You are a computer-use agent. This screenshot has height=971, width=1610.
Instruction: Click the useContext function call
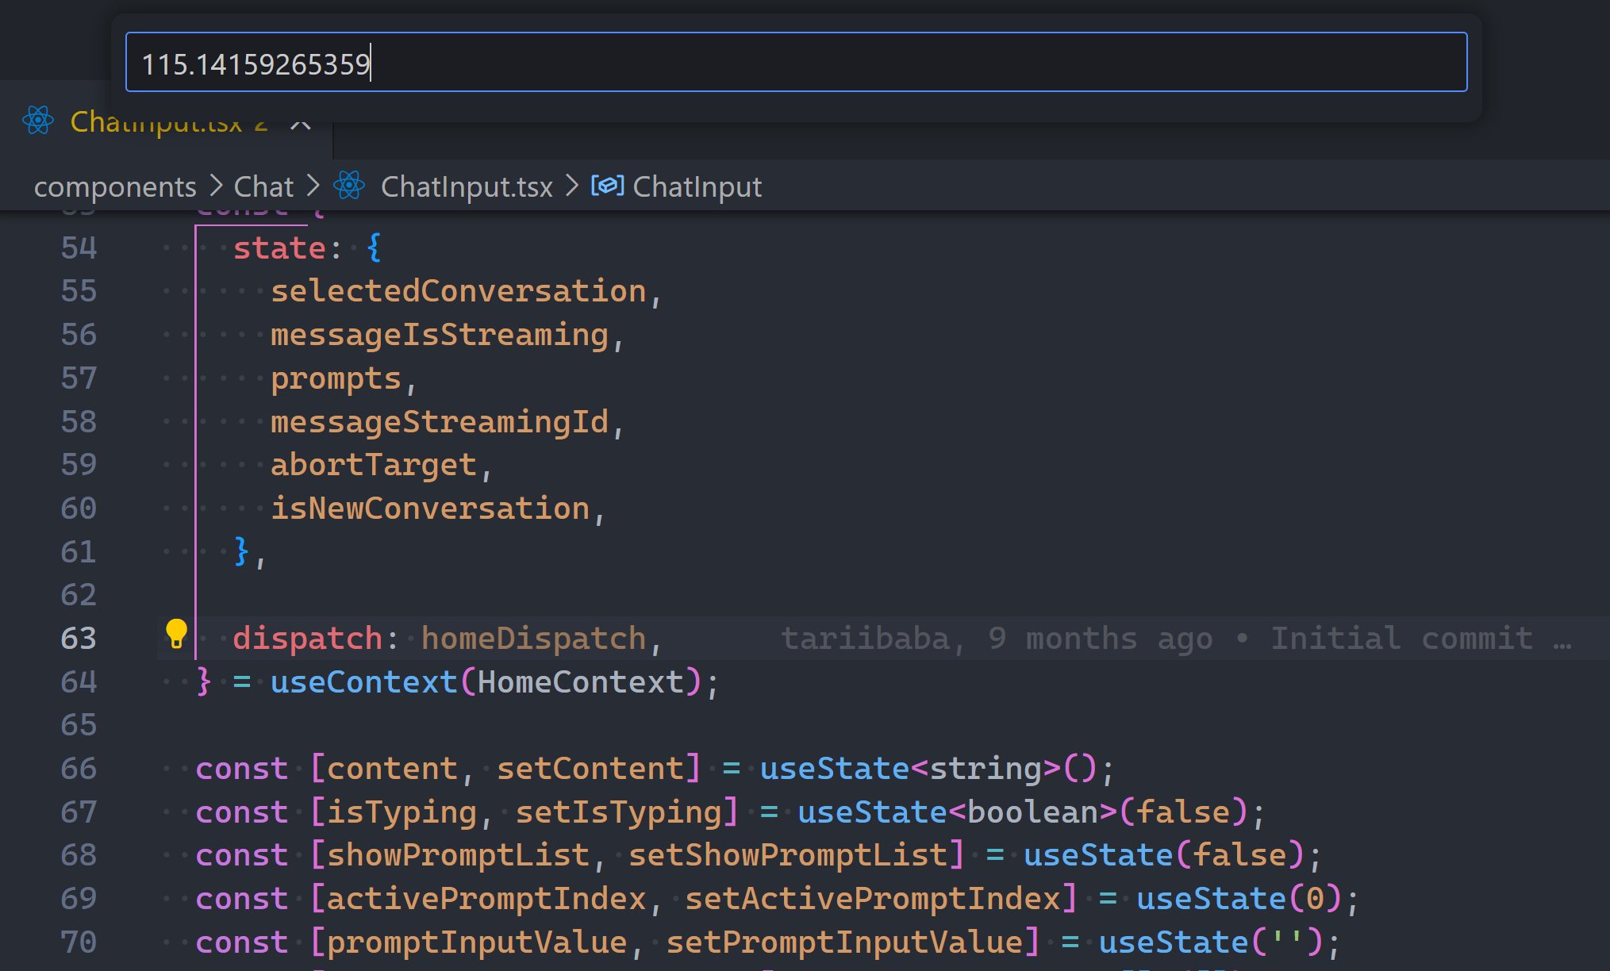coord(363,682)
